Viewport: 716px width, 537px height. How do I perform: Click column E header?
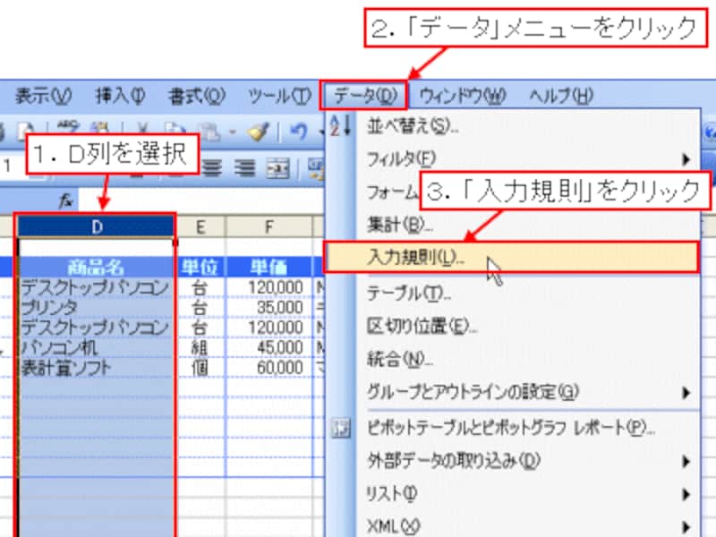point(200,227)
